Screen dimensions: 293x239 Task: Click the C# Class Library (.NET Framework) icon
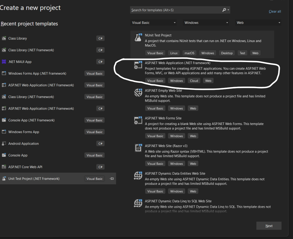click(x=4, y=50)
